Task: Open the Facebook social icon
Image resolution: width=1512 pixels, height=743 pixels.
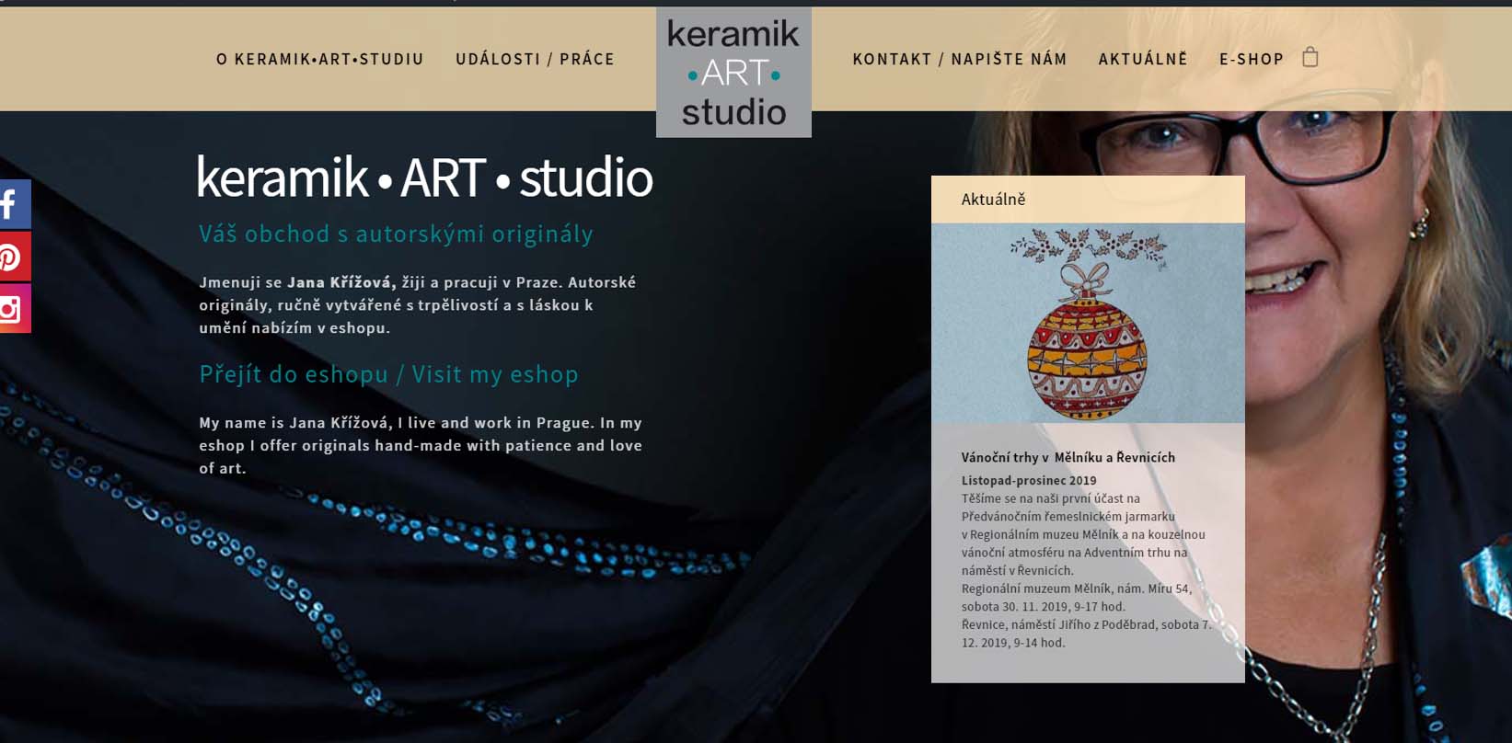Action: [13, 204]
